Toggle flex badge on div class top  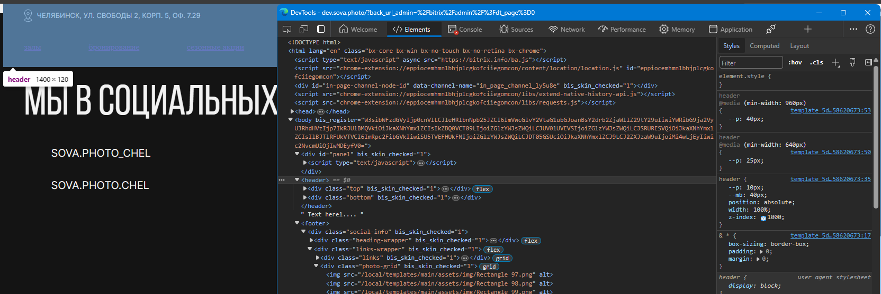coord(482,189)
